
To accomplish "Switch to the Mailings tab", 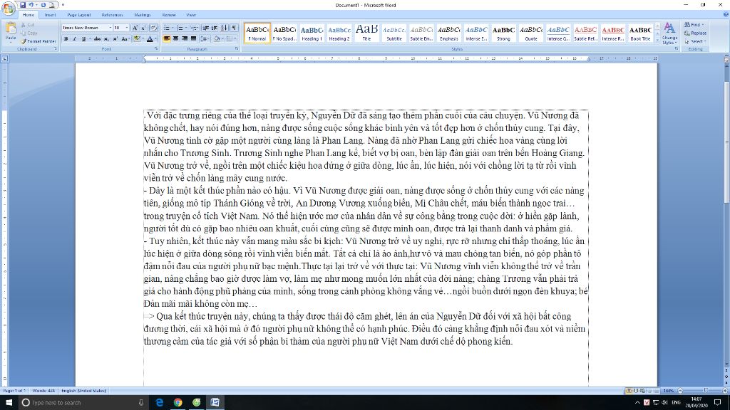I will [x=143, y=15].
